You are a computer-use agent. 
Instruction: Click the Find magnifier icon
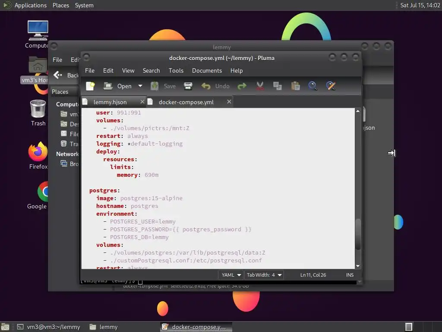click(313, 86)
